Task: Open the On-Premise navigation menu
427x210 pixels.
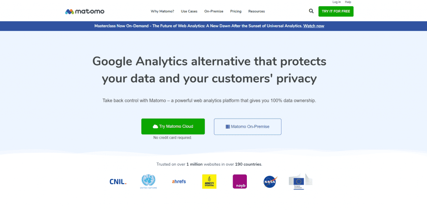Action: point(214,11)
